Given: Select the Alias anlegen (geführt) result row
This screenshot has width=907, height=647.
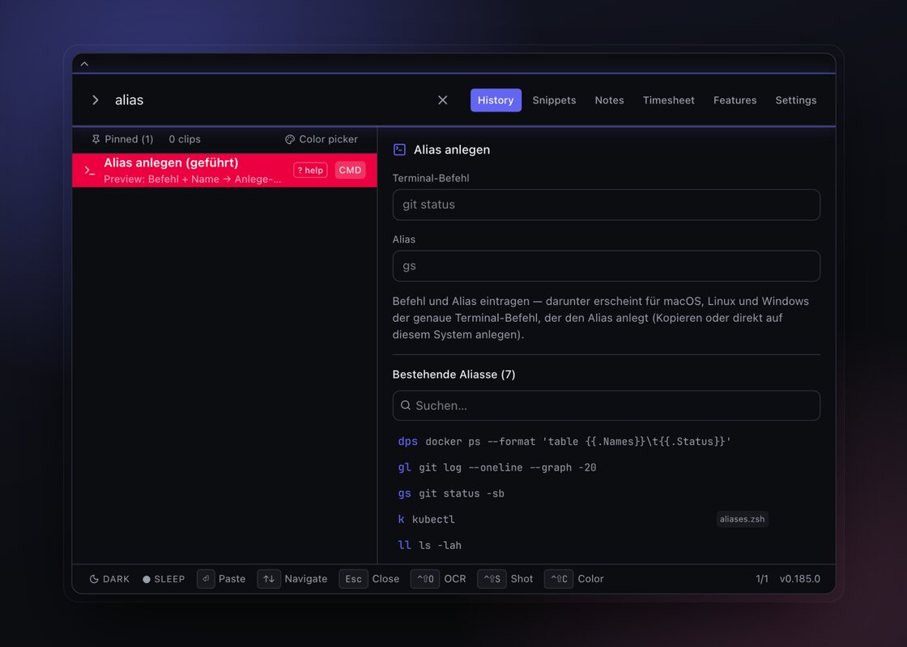Looking at the screenshot, I should point(224,171).
